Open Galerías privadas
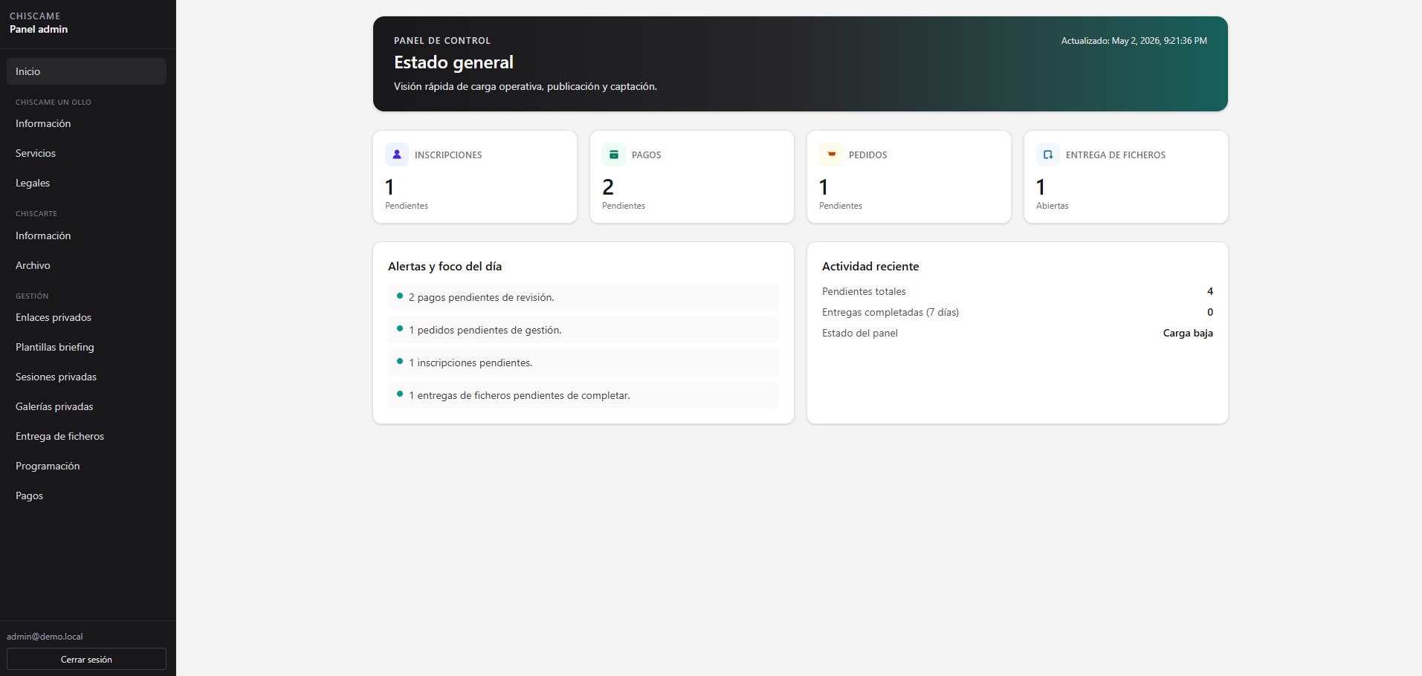Screen dimensions: 1422x676 tap(86, 406)
